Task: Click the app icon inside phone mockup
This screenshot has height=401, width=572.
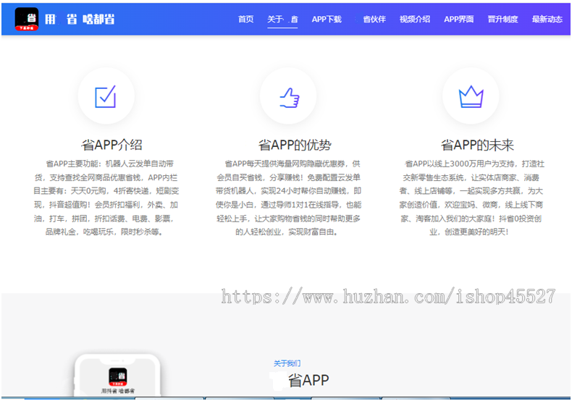Action: pyautogui.click(x=118, y=377)
